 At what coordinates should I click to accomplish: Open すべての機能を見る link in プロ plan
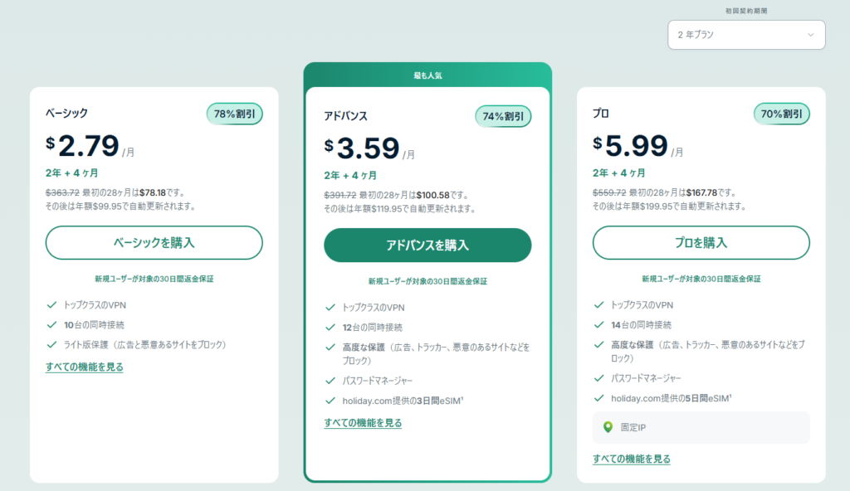pyautogui.click(x=632, y=459)
